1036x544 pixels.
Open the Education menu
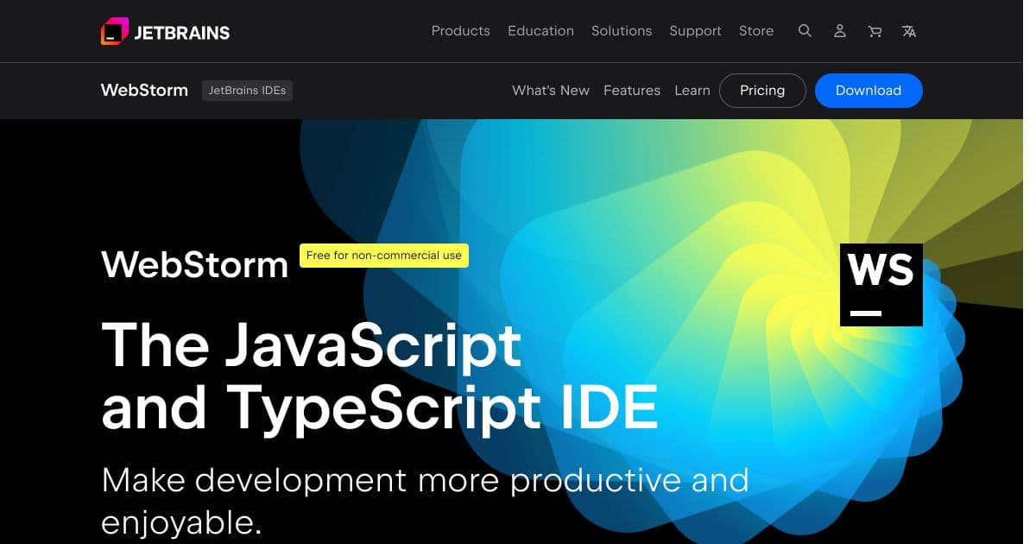pos(540,31)
